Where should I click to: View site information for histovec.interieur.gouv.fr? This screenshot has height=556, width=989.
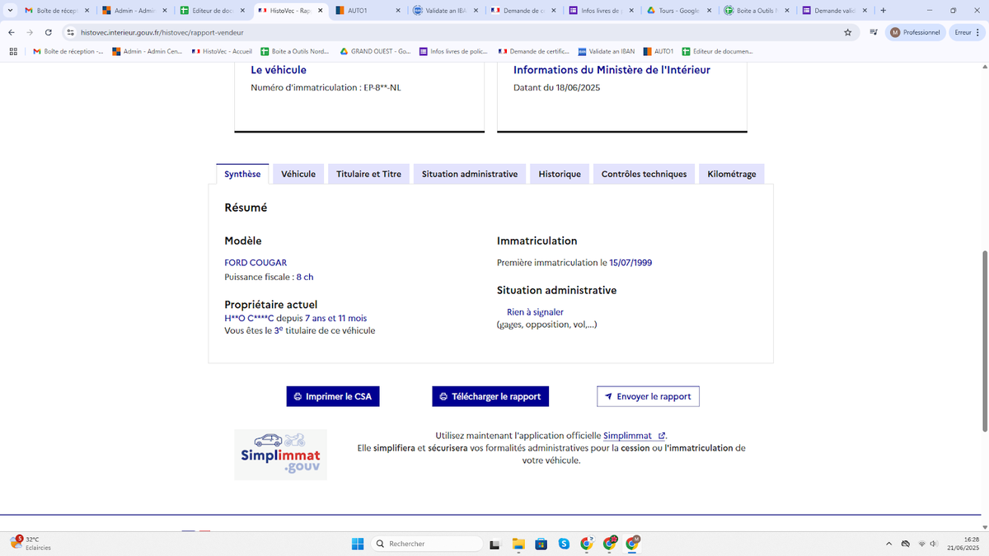[72, 32]
